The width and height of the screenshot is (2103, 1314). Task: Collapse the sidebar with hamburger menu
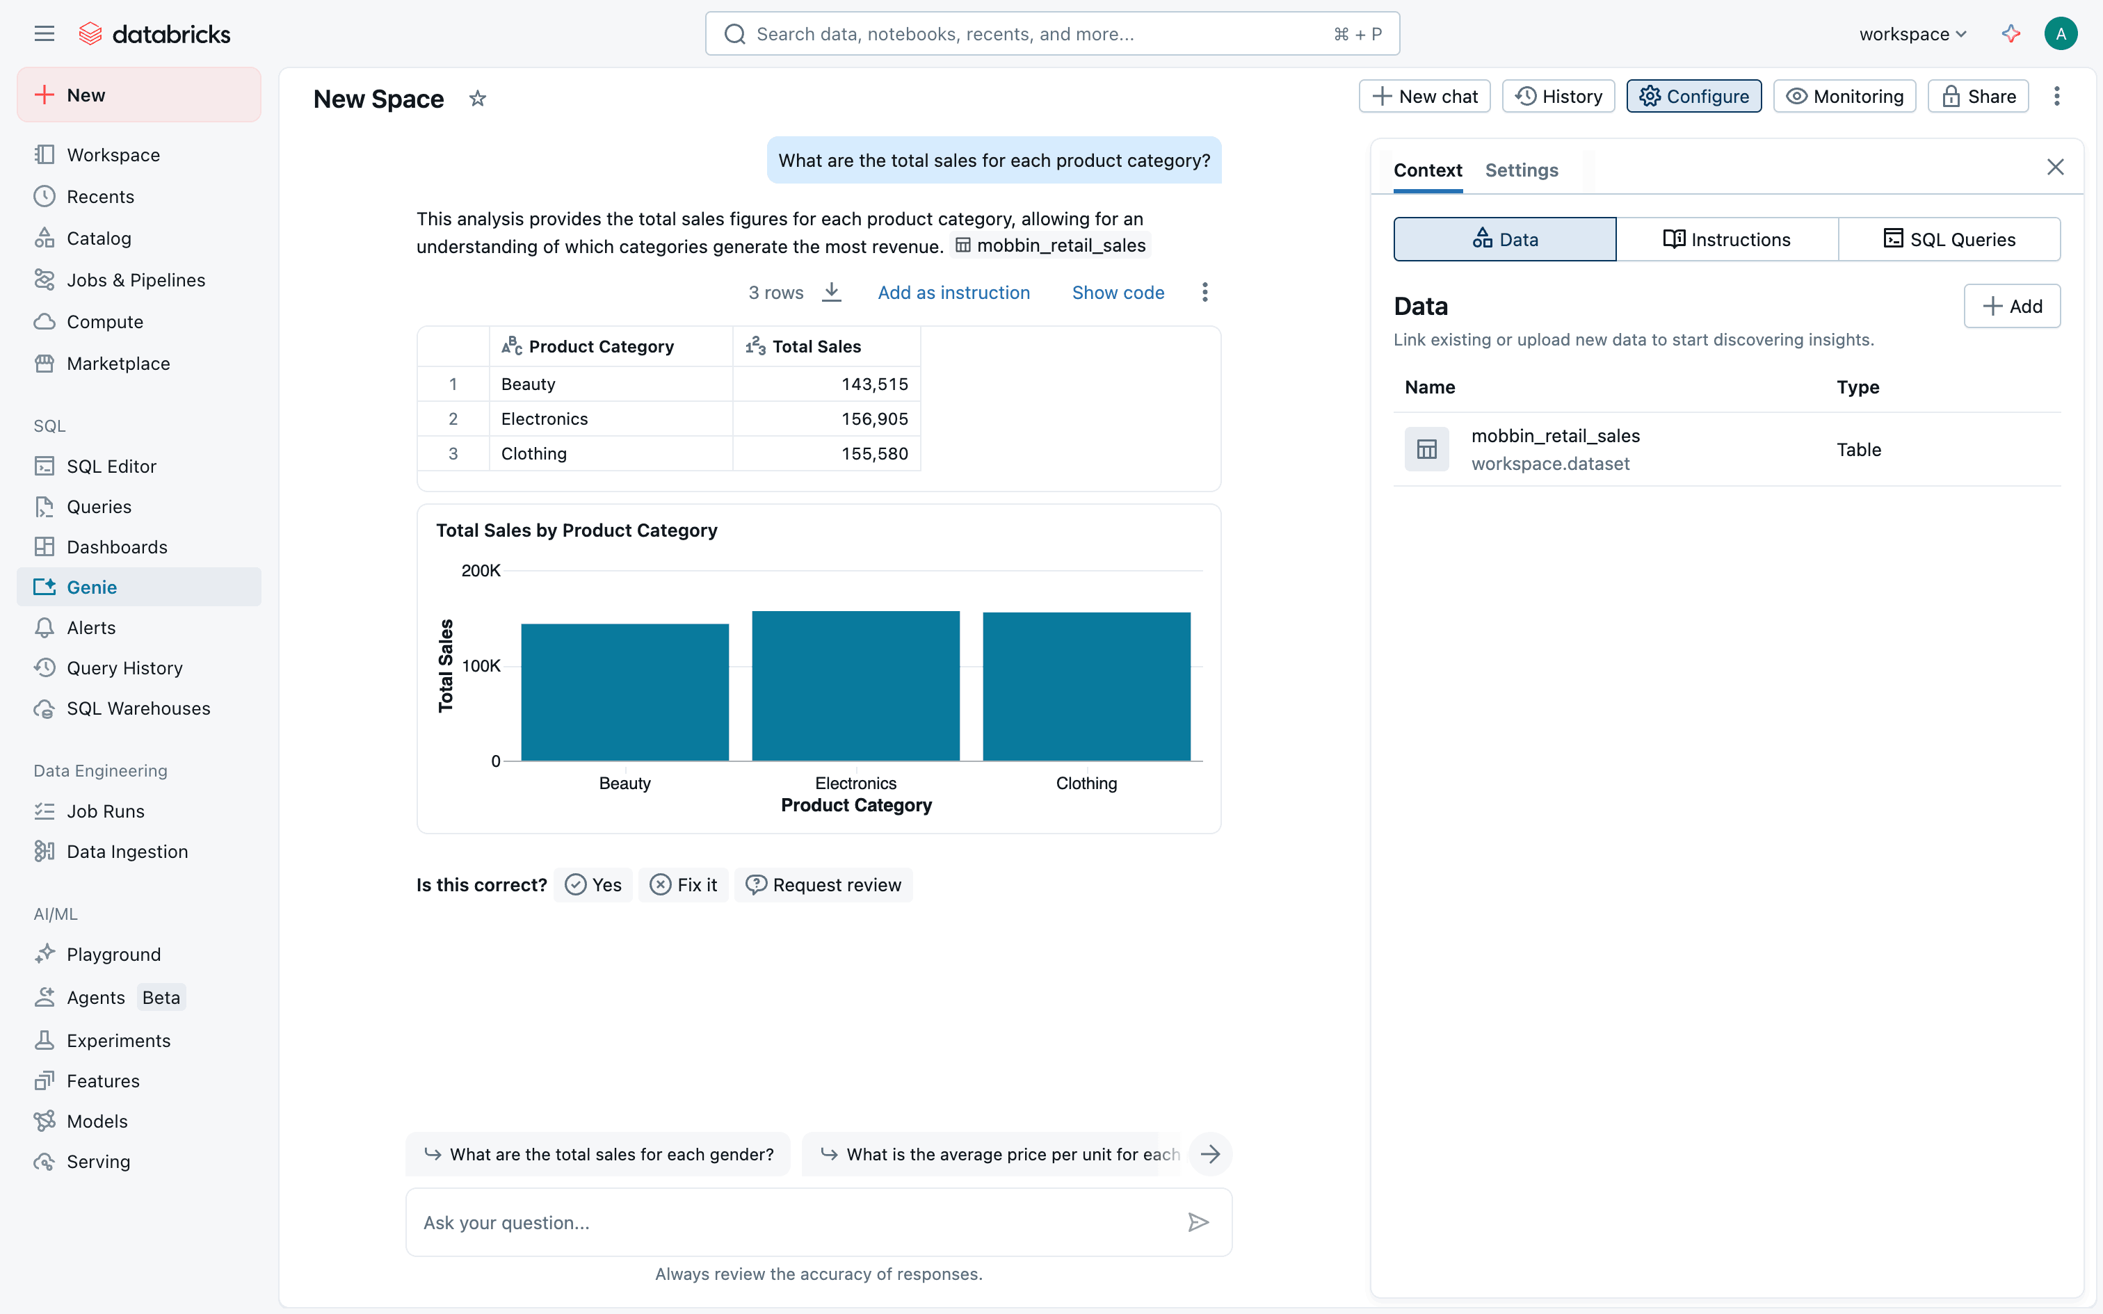click(x=45, y=34)
